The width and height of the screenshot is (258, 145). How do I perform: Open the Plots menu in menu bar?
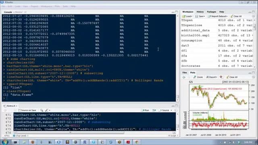click(57, 6)
